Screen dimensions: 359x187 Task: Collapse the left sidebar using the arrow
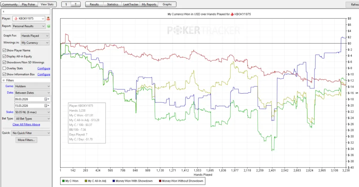pos(3,12)
